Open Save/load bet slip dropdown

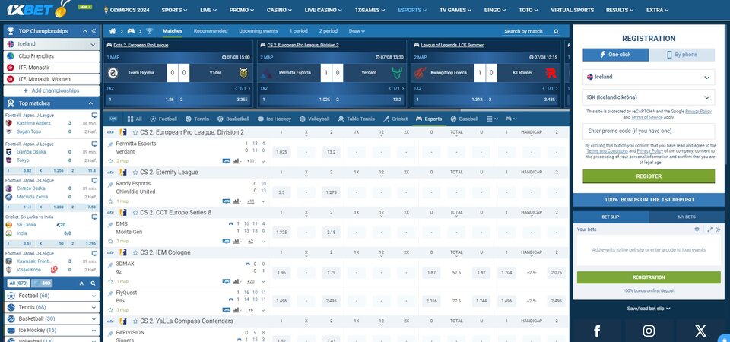tap(649, 308)
